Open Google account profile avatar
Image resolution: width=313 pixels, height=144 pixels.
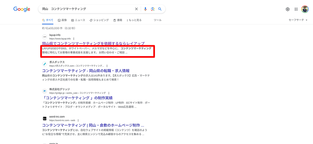tap(305, 9)
